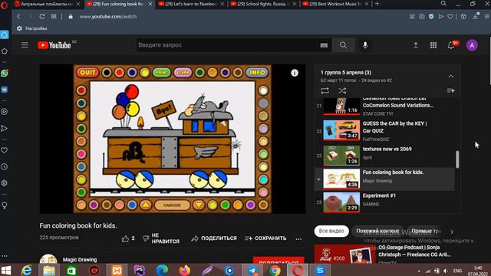The height and width of the screenshot is (276, 491).
Task: Open Firefox from the taskbar
Action: click(185, 270)
